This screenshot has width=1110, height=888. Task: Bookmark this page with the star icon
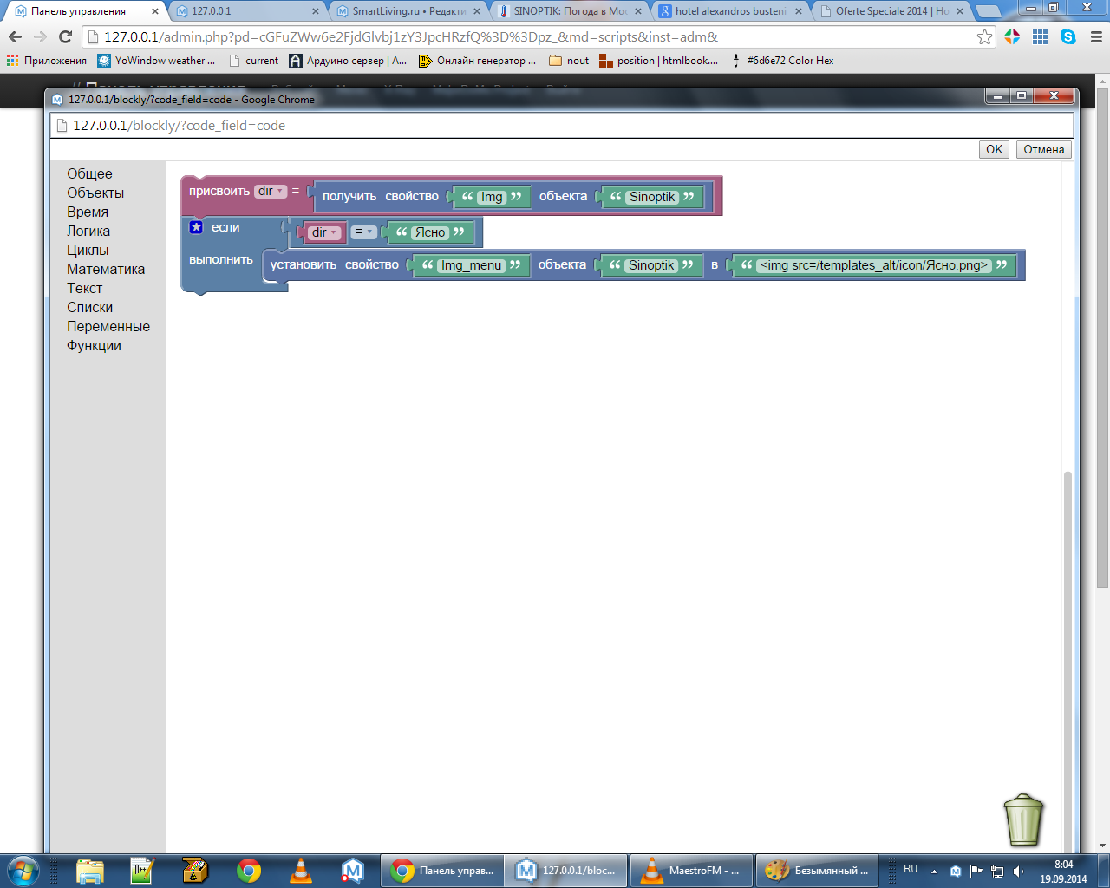click(x=984, y=37)
